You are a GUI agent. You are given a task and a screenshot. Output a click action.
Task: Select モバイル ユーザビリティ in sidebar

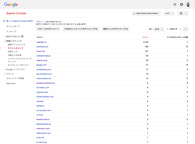coord(19,65)
